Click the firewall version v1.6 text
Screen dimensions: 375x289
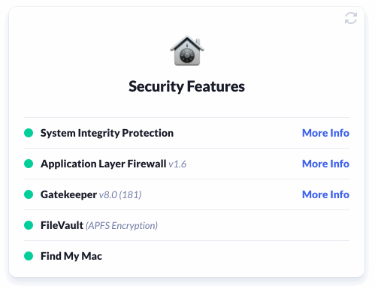pyautogui.click(x=177, y=164)
